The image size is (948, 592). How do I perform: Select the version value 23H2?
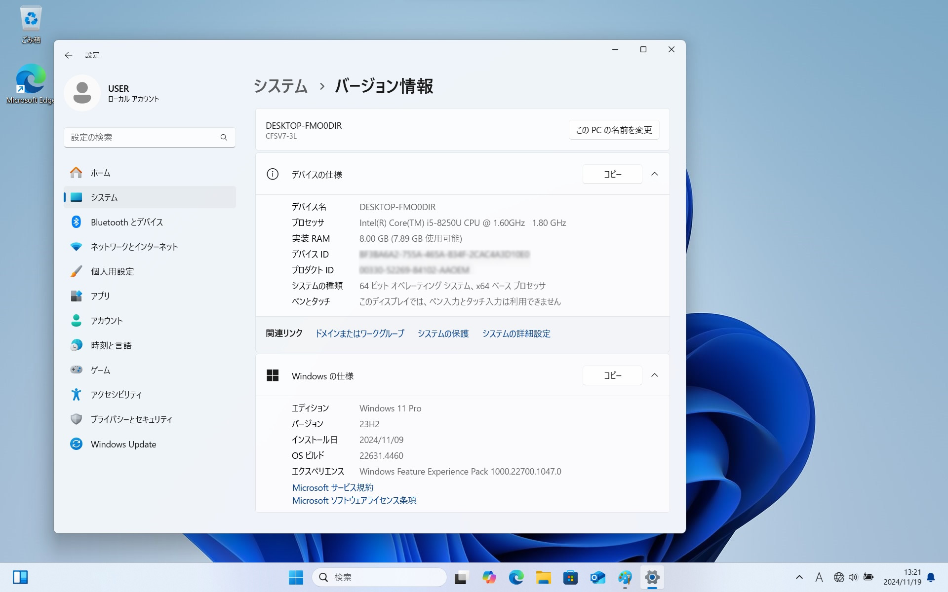click(369, 424)
